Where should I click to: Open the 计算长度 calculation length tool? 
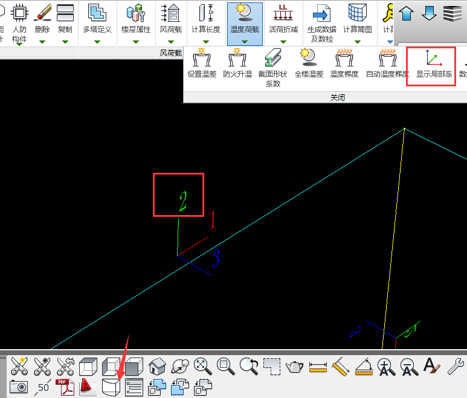(x=206, y=19)
